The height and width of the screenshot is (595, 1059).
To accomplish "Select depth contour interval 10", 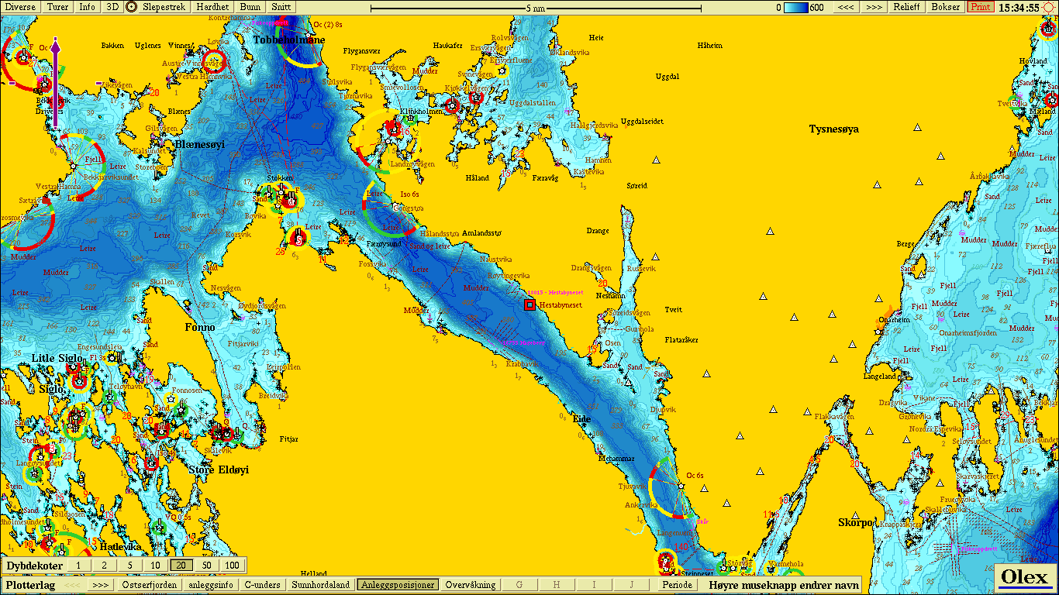I will coord(156,566).
